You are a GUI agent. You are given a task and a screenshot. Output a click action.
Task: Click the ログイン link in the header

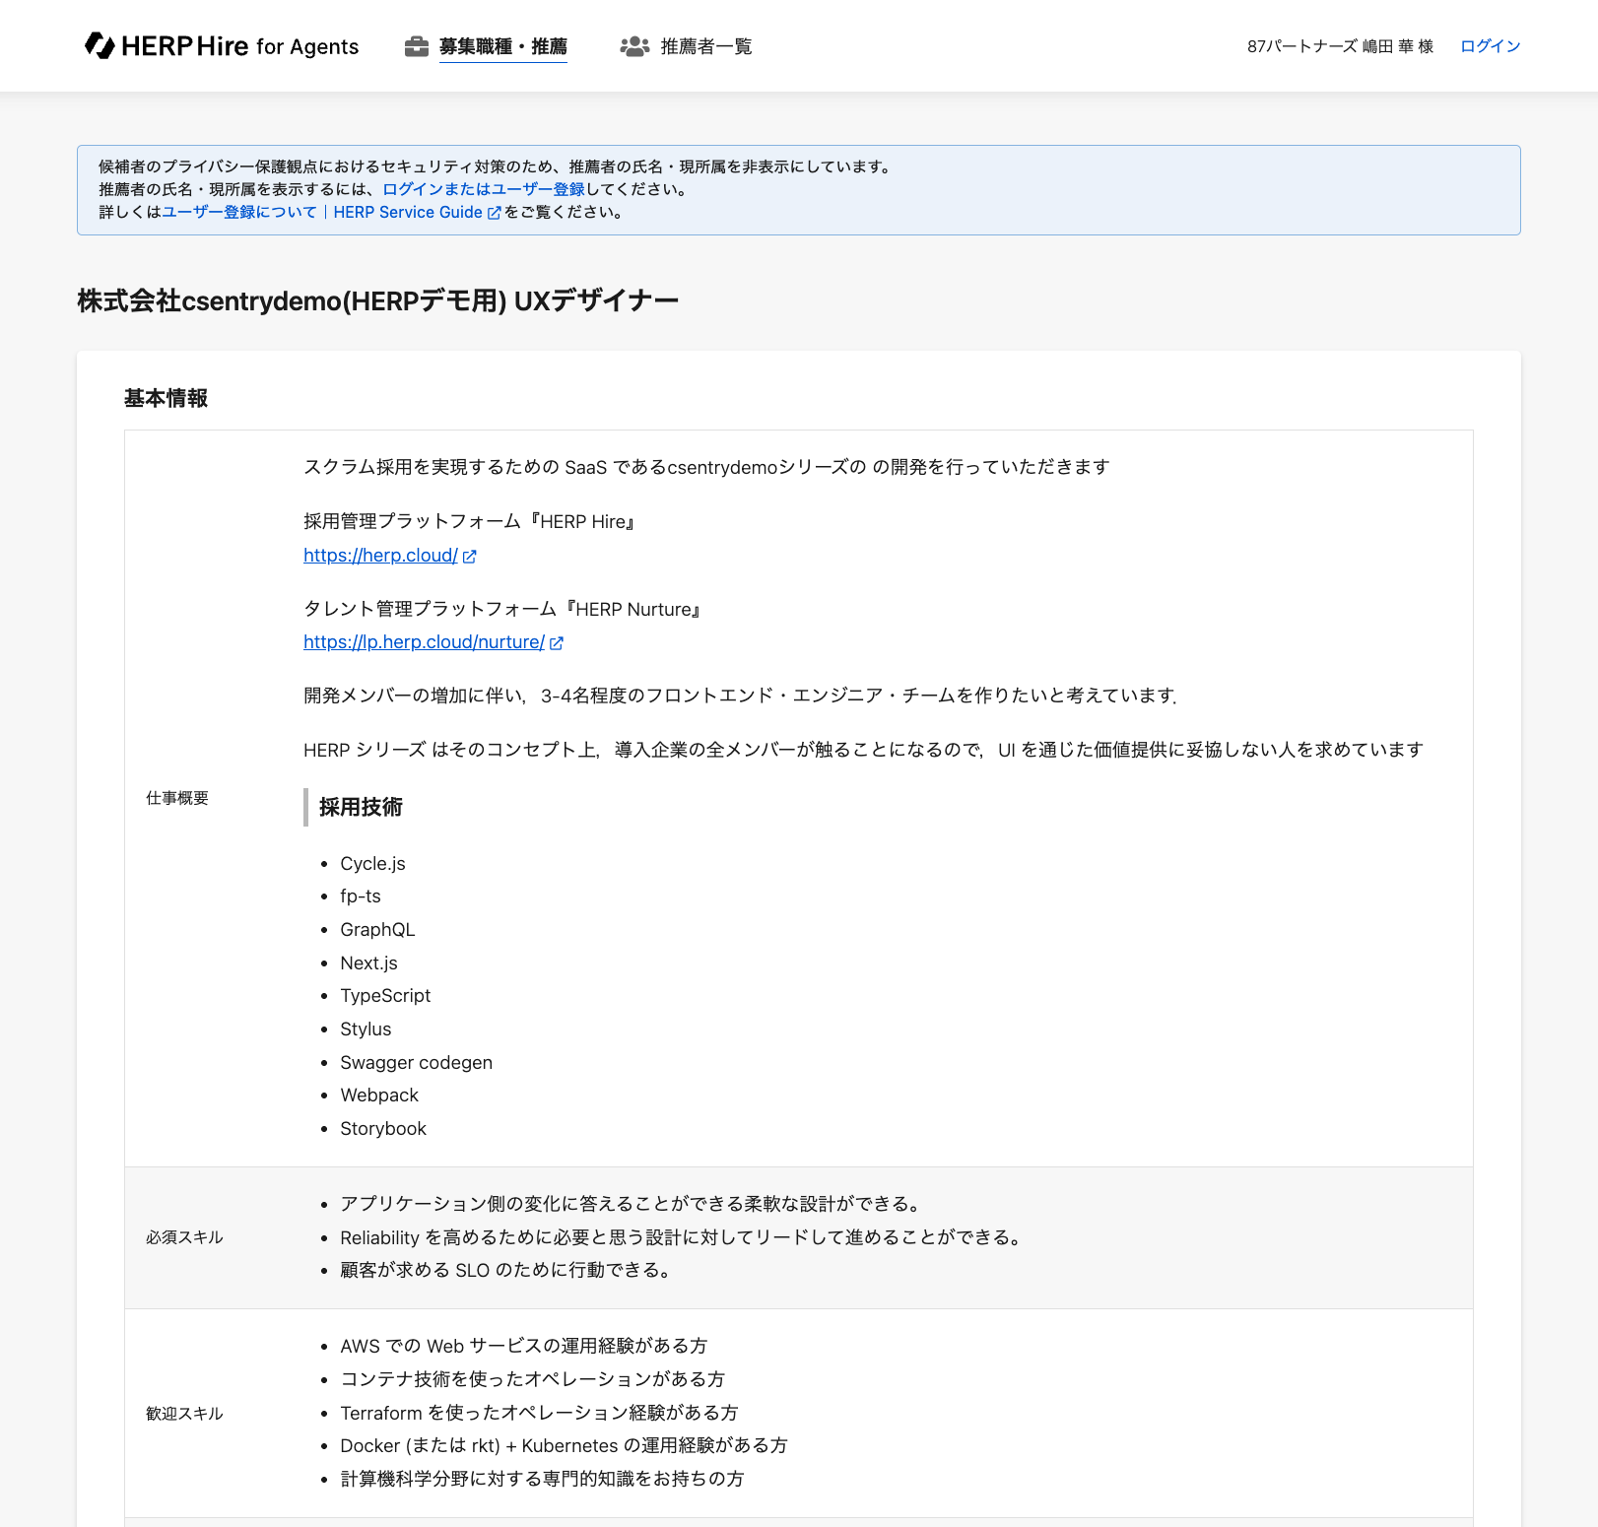click(x=1491, y=46)
